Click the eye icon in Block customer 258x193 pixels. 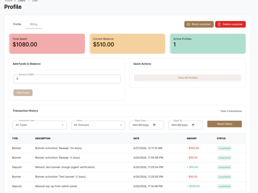pos(188,24)
